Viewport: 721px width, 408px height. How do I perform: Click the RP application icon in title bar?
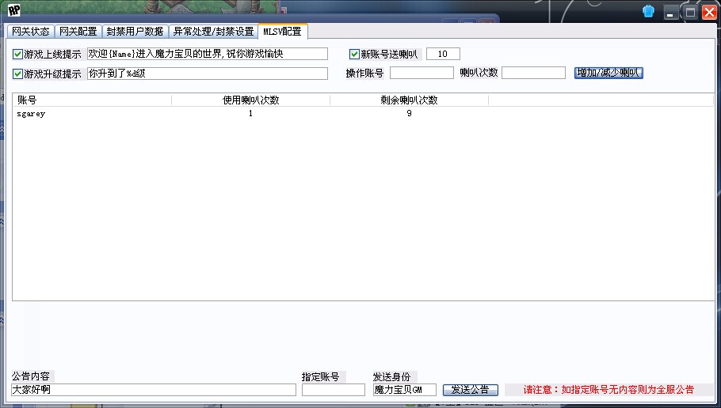tap(14, 11)
